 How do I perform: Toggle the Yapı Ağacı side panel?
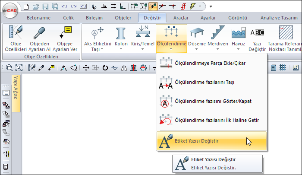tap(16, 91)
